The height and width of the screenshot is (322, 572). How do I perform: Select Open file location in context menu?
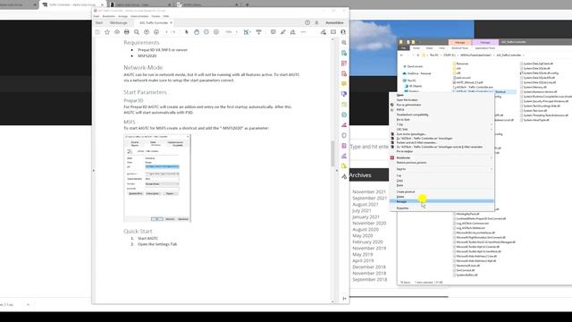tap(442, 99)
